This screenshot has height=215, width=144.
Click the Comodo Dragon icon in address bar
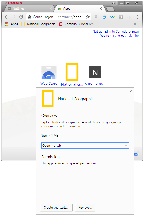click(x=29, y=17)
